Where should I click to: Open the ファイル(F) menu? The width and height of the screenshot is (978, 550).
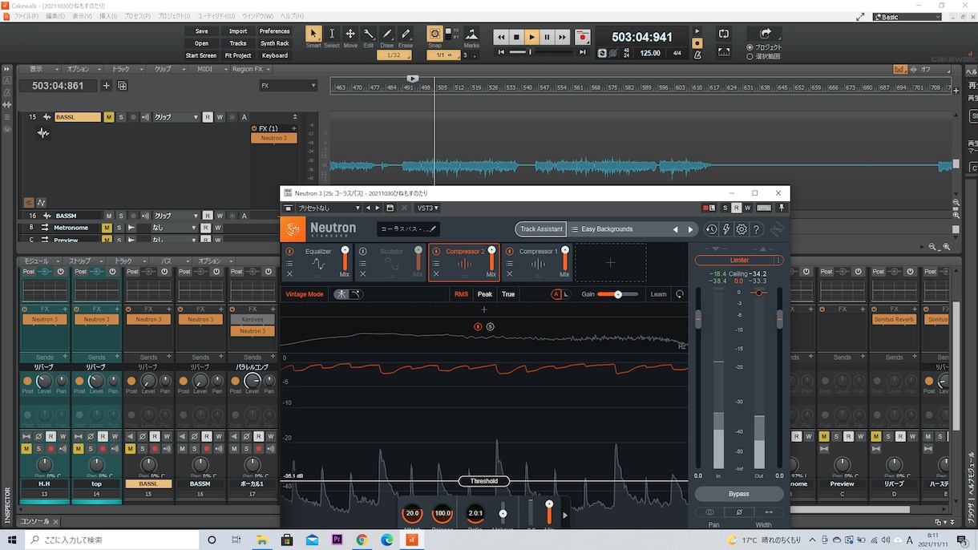(26, 16)
